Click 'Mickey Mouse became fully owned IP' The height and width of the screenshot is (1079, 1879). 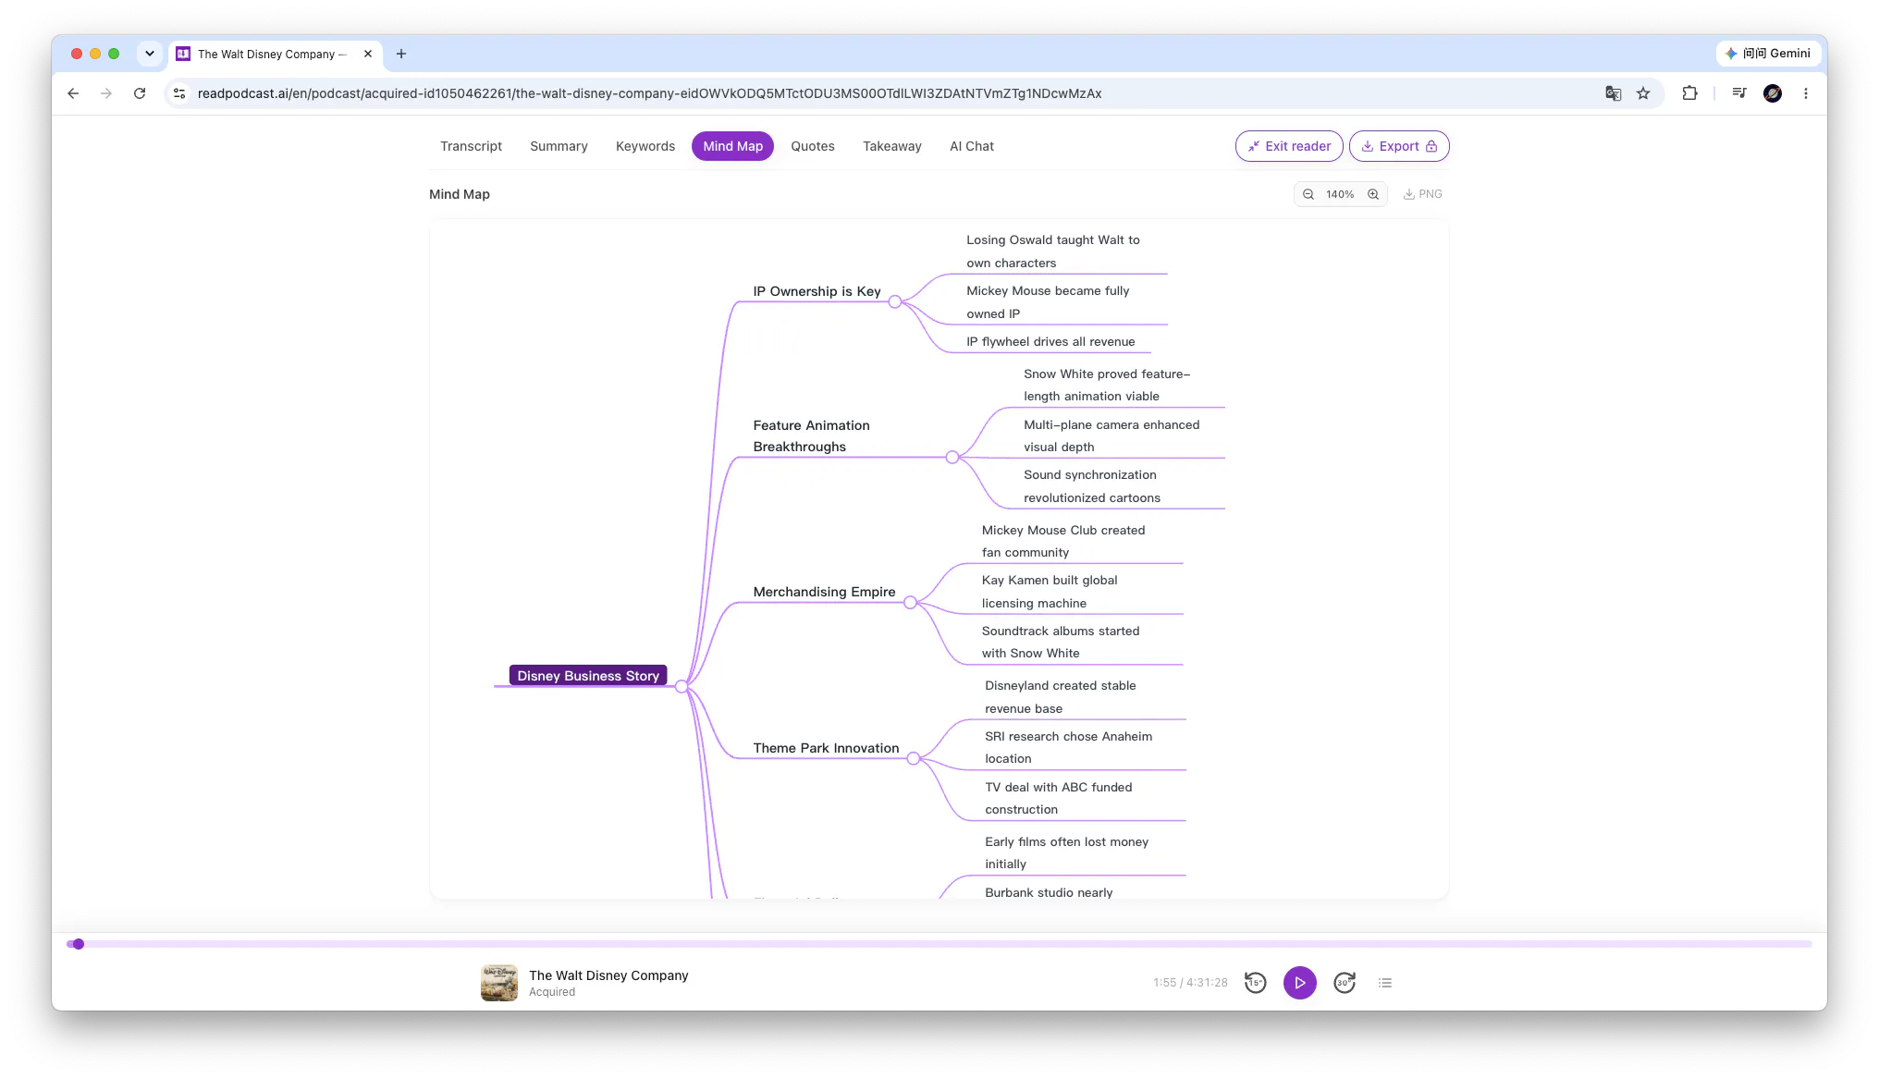pos(1048,302)
